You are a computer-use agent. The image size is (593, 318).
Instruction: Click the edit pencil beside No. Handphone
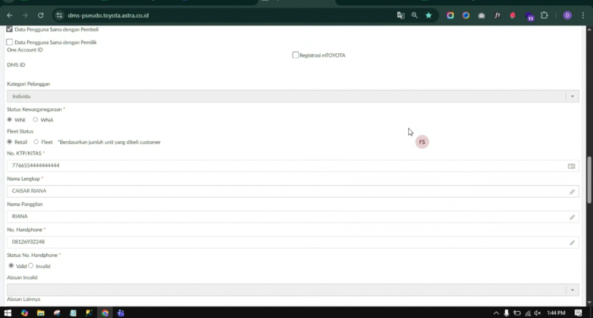[x=572, y=242]
